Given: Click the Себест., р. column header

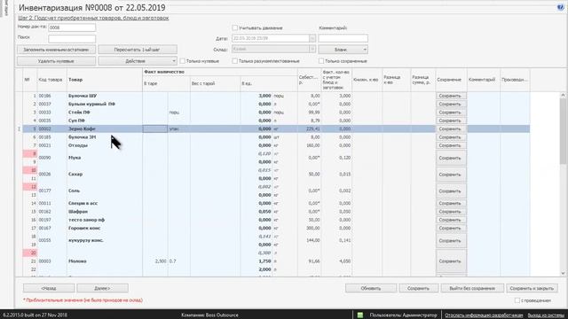Looking at the screenshot, I should coord(309,80).
